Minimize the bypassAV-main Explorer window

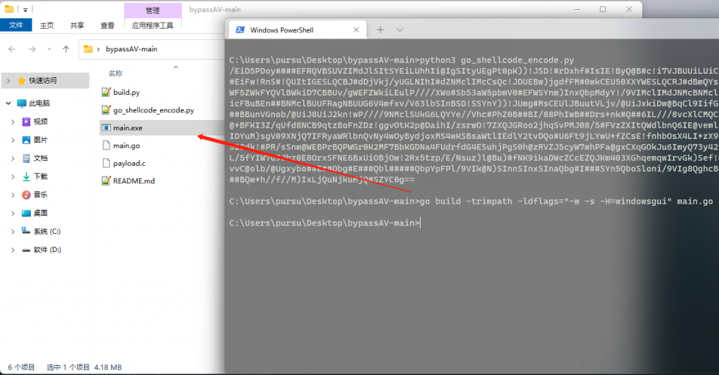click(x=577, y=9)
